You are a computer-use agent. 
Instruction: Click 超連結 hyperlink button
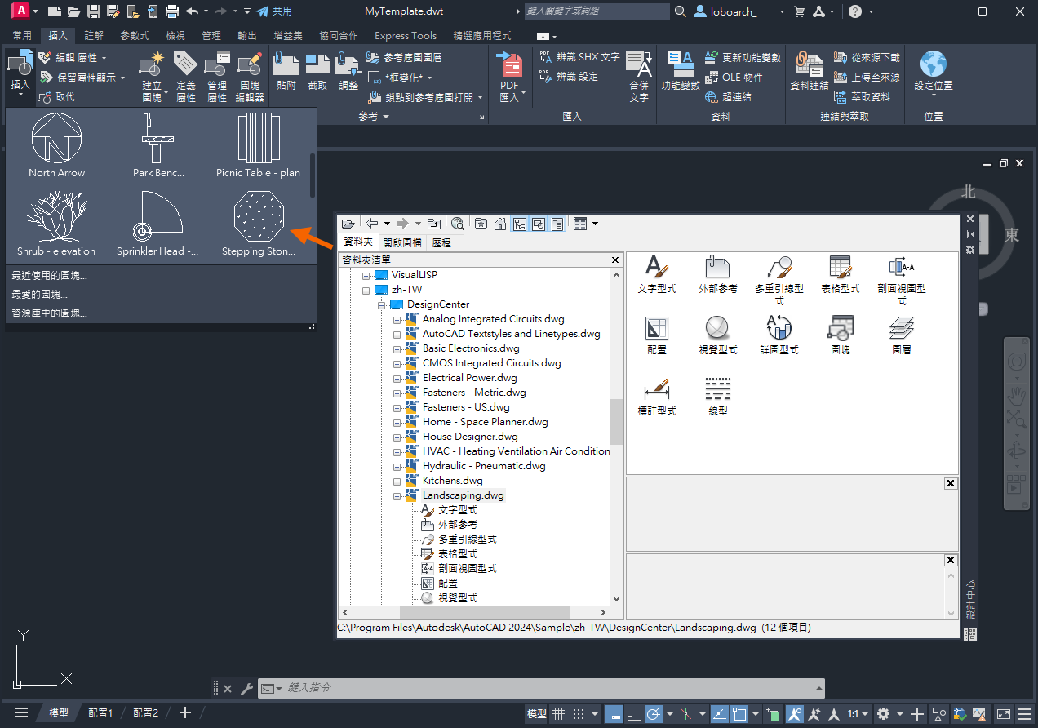pos(728,97)
